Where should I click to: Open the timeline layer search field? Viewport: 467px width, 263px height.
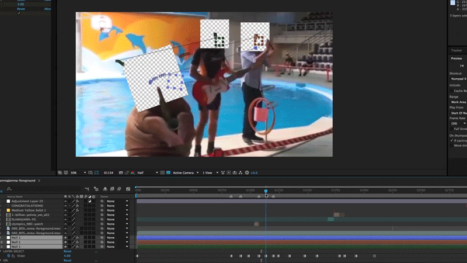[x=43, y=189]
